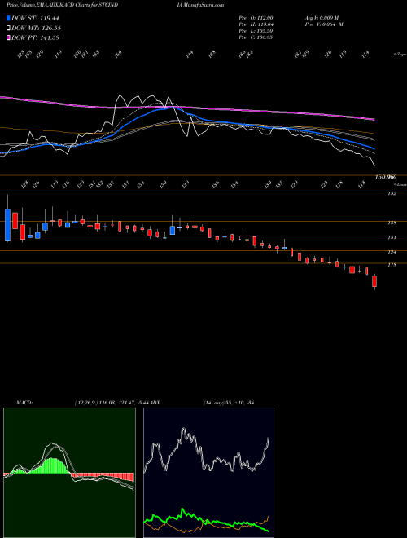Screen dimensions: 407x538
Task: Click the 124 price axis label
Action: [x=392, y=252]
